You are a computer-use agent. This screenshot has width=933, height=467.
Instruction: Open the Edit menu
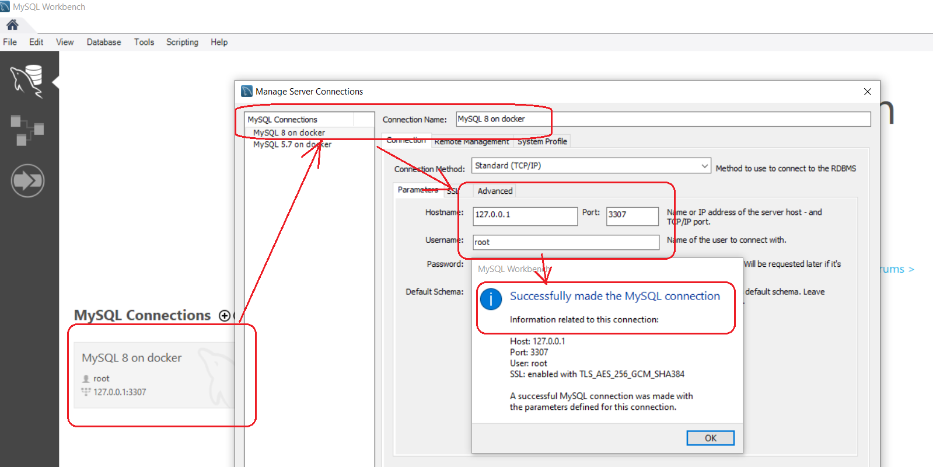coord(36,42)
